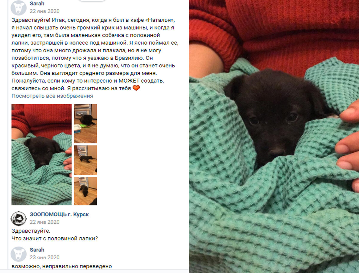Open the ЗООПОМОЩЬ г. Курск avatar icon
359x273 pixels.
19,218
